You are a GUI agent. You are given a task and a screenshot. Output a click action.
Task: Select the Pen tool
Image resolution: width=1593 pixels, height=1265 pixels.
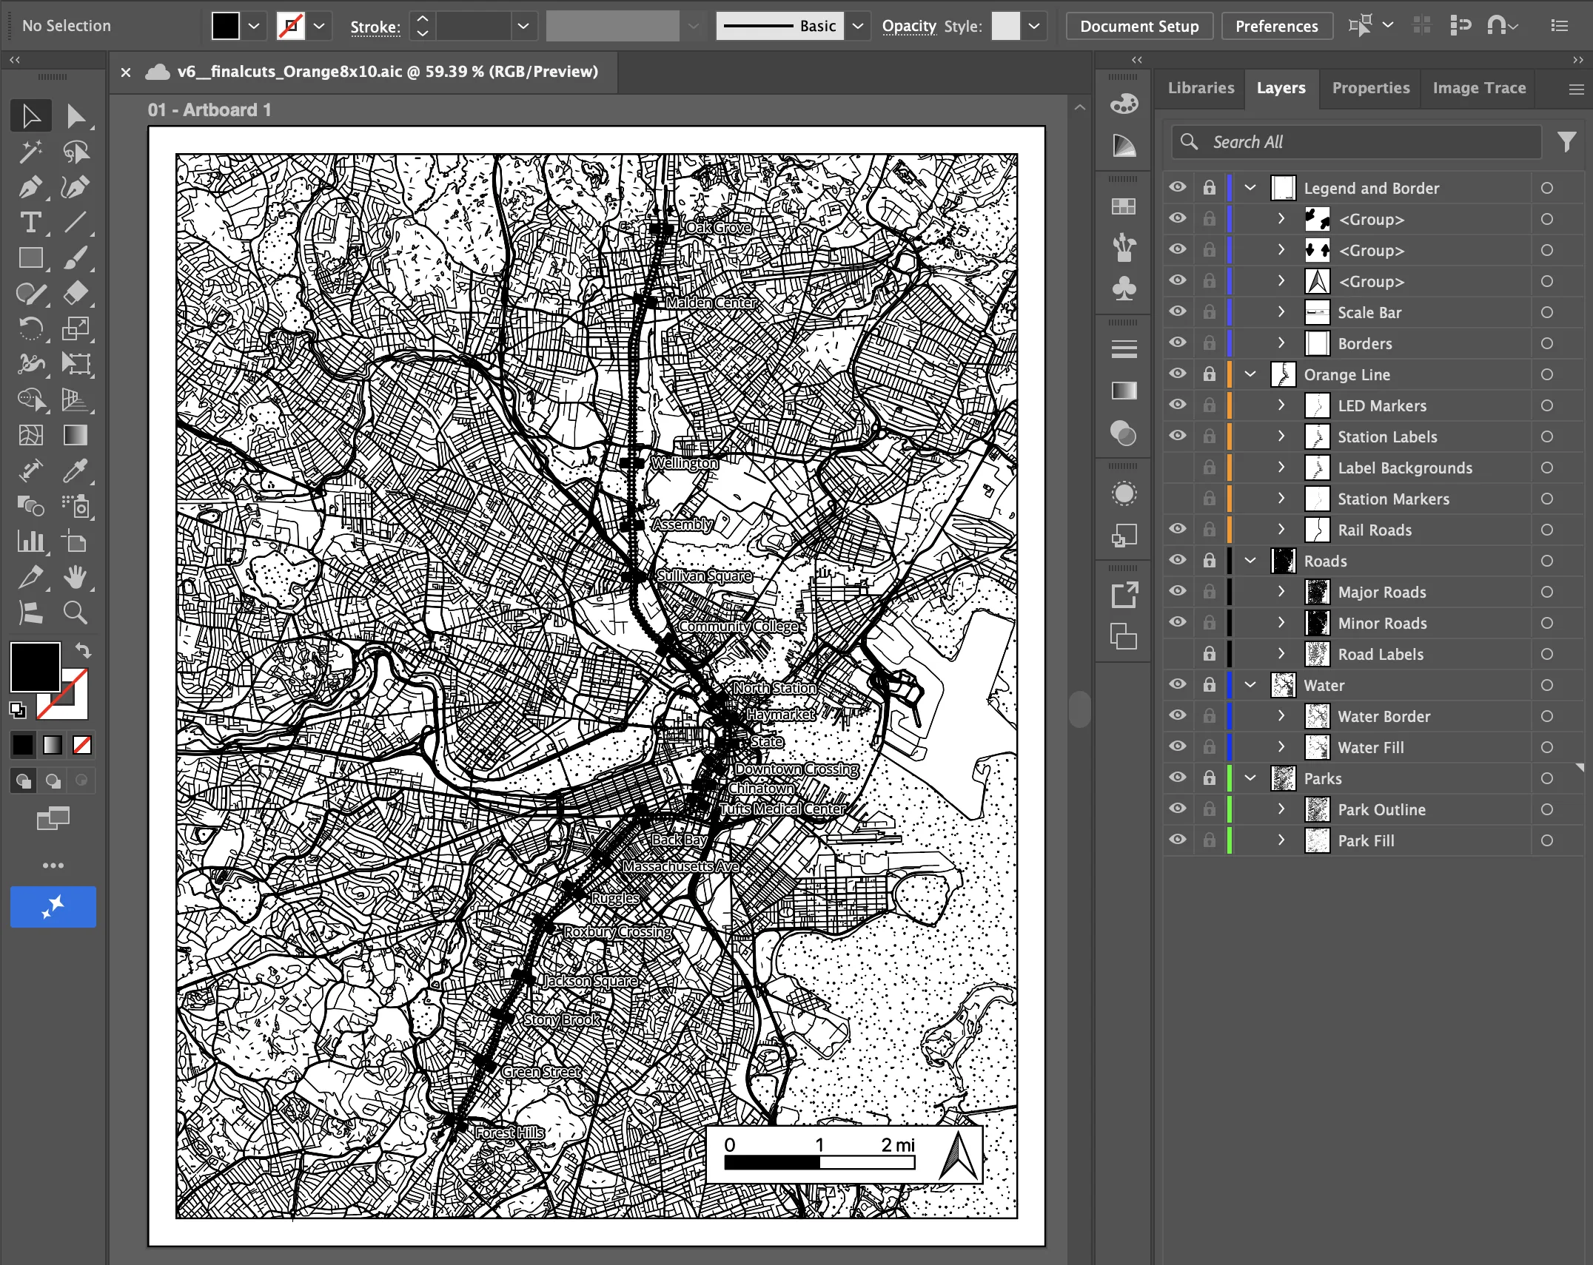pyautogui.click(x=31, y=187)
